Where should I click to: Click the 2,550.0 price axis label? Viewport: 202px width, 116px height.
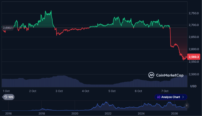tap(194, 62)
